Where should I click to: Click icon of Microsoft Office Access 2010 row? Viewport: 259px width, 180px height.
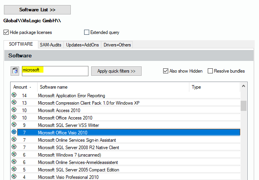[x=14, y=117]
